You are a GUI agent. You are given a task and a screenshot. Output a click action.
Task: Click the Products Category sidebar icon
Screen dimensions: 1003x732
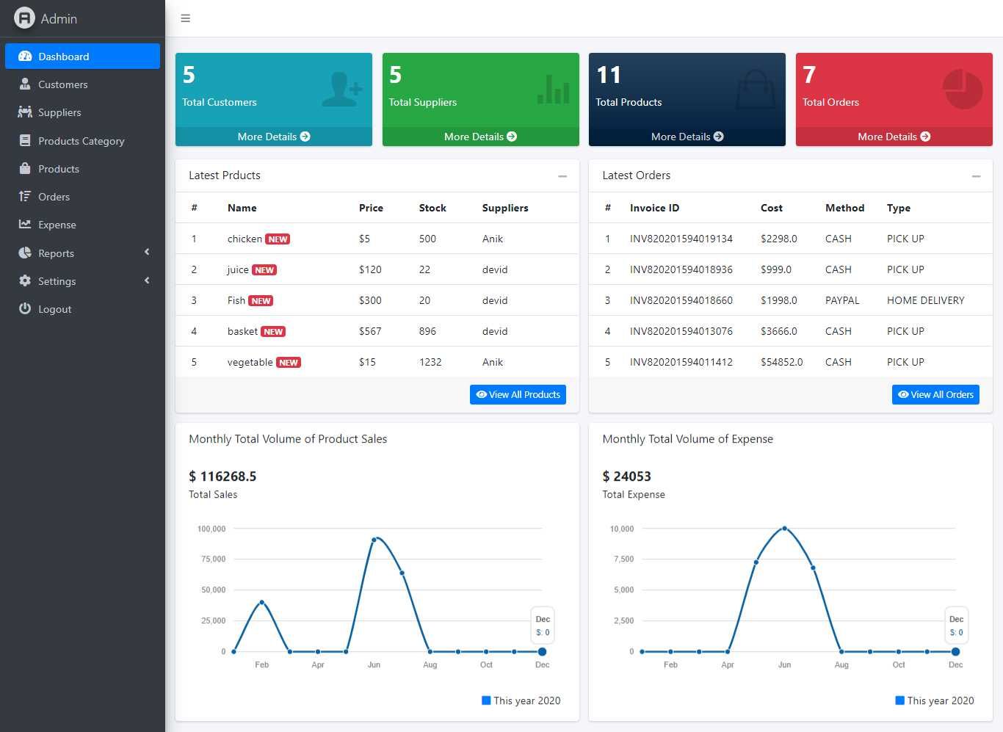coord(25,141)
